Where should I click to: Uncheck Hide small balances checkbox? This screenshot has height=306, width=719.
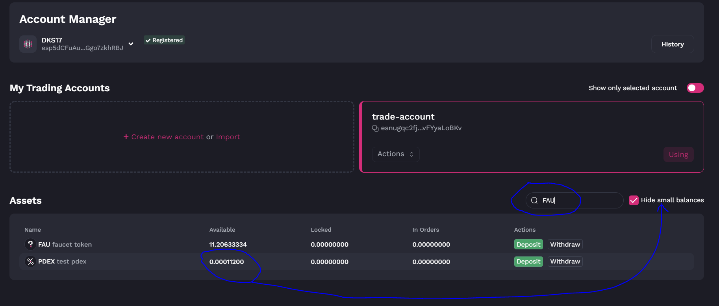(634, 200)
